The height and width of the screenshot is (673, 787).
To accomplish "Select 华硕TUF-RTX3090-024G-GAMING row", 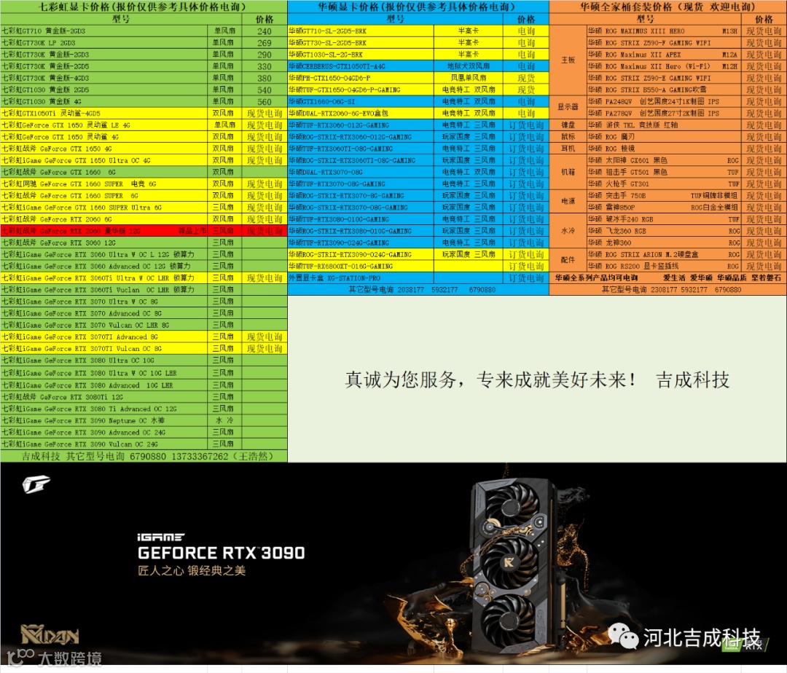I will point(418,243).
